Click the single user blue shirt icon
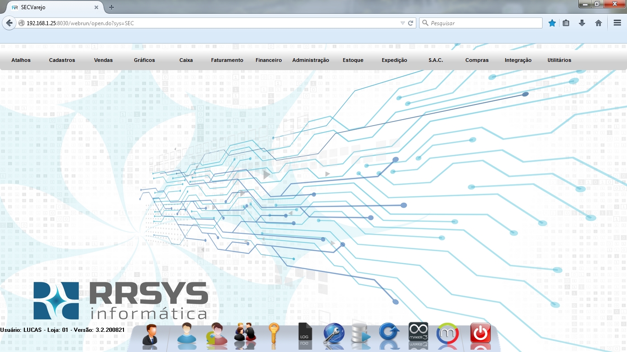This screenshot has height=352, width=627. [187, 333]
